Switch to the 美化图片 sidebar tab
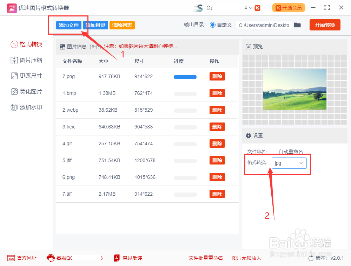This screenshot has height=266, width=351. (26, 91)
